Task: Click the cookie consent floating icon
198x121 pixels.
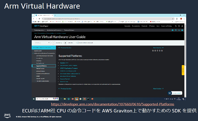Action: [x=170, y=93]
